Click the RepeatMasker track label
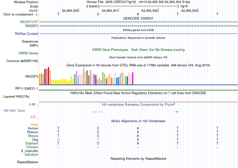The width and height of the screenshot is (238, 168). (x=28, y=162)
